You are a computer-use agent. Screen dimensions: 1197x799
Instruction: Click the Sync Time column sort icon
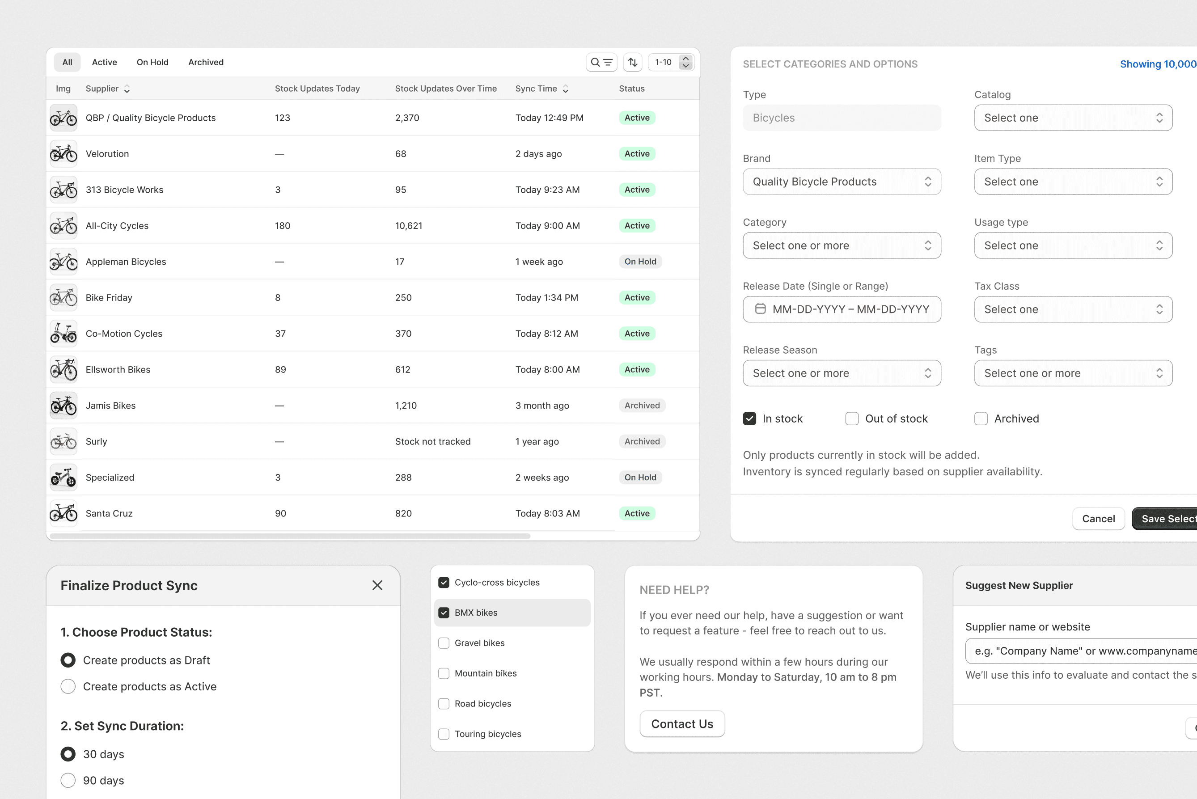[x=566, y=89]
